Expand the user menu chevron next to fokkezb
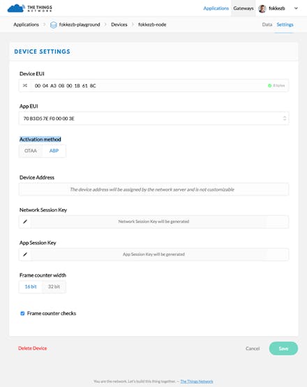The image size is (307, 387). [296, 8]
